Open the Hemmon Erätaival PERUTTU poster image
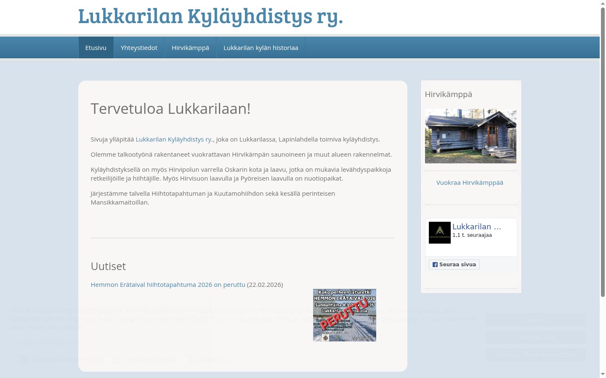 tap(345, 315)
